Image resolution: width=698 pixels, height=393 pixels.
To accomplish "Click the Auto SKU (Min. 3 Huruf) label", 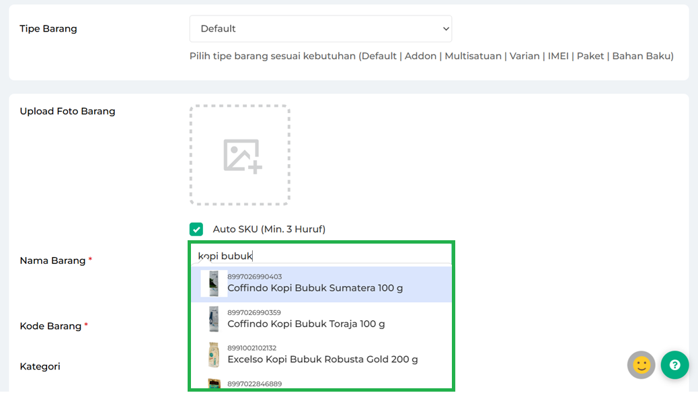I will (269, 229).
